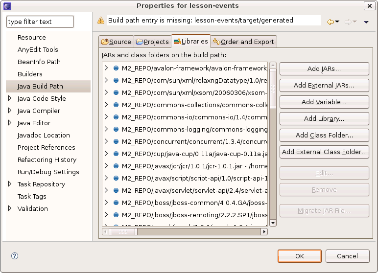Click the Add Variable button

tap(324, 102)
